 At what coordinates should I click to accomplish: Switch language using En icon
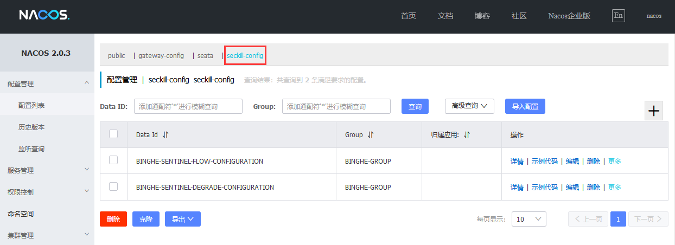pyautogui.click(x=618, y=15)
